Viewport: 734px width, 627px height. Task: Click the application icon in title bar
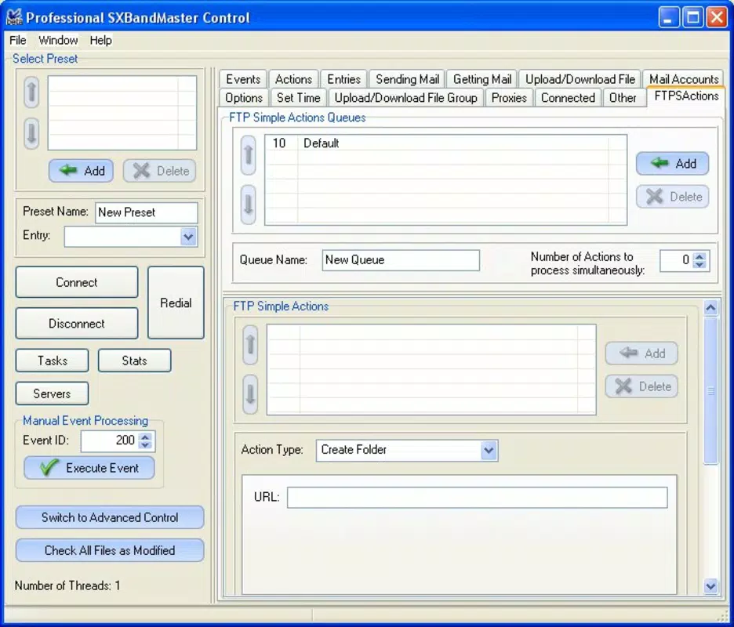14,17
